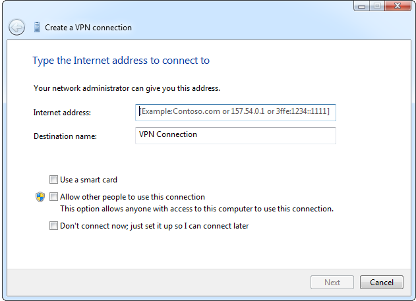The image size is (416, 301).
Task: Click the VPN server icon beside the title
Action: coord(37,27)
